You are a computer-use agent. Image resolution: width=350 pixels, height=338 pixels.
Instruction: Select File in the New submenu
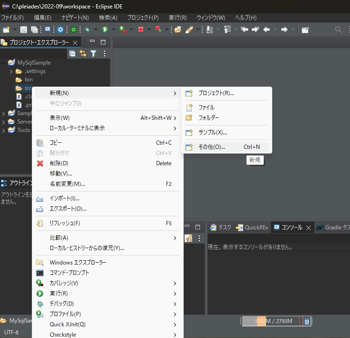click(x=227, y=108)
